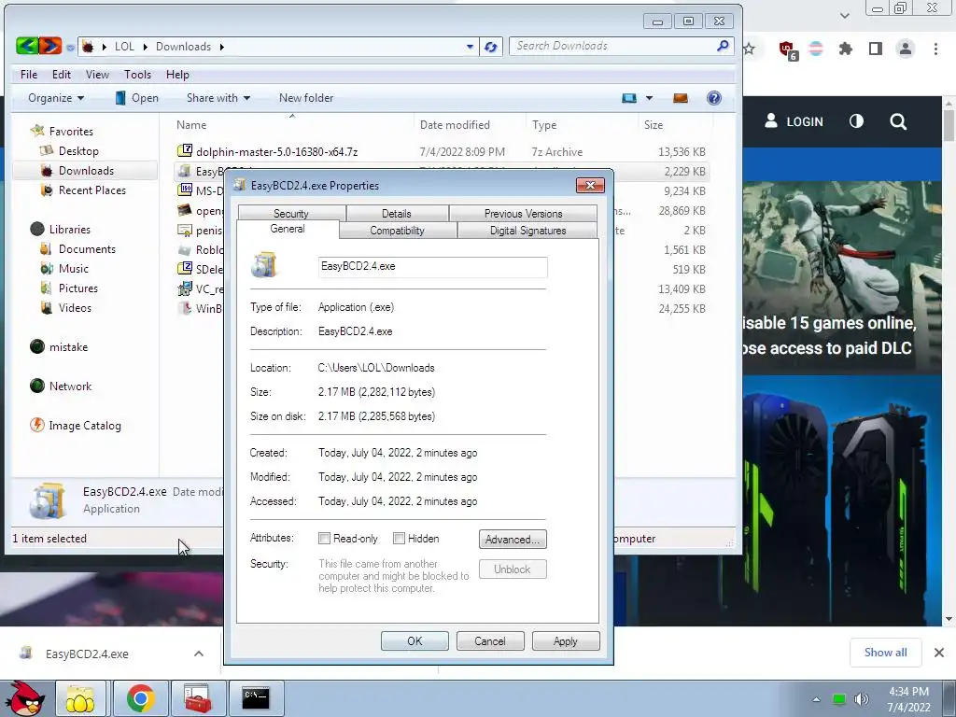The width and height of the screenshot is (956, 717).
Task: Open Explorer help question mark icon
Action: point(714,98)
